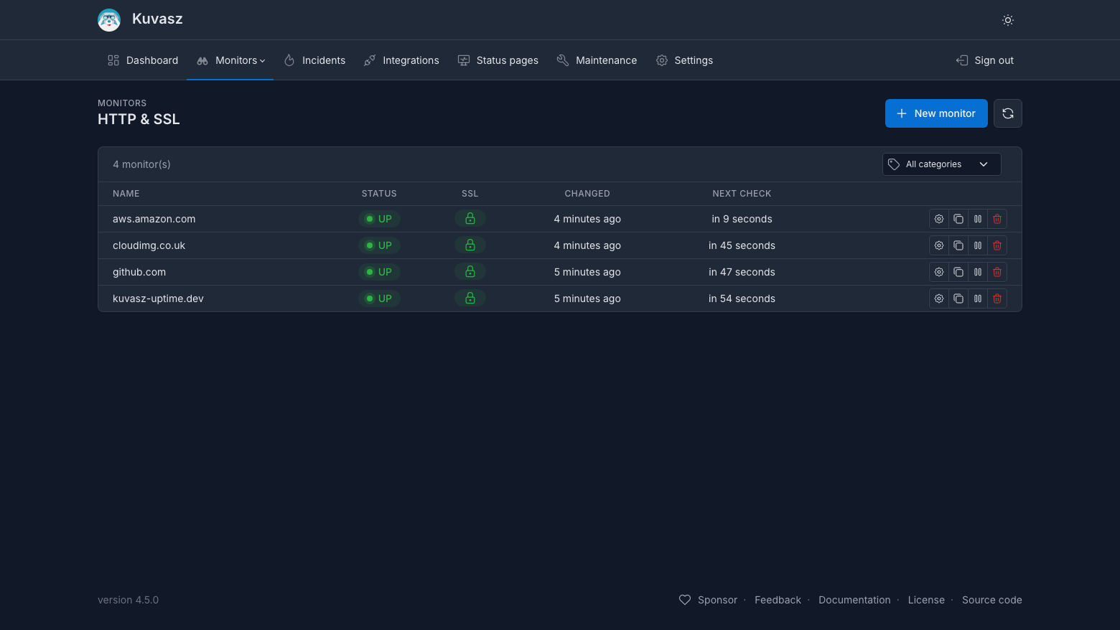Toggle light theme with sun icon

point(1008,20)
